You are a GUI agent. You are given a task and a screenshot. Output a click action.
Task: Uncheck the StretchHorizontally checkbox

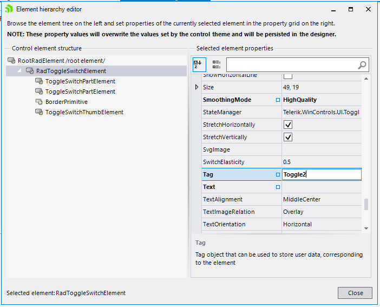pos(289,125)
